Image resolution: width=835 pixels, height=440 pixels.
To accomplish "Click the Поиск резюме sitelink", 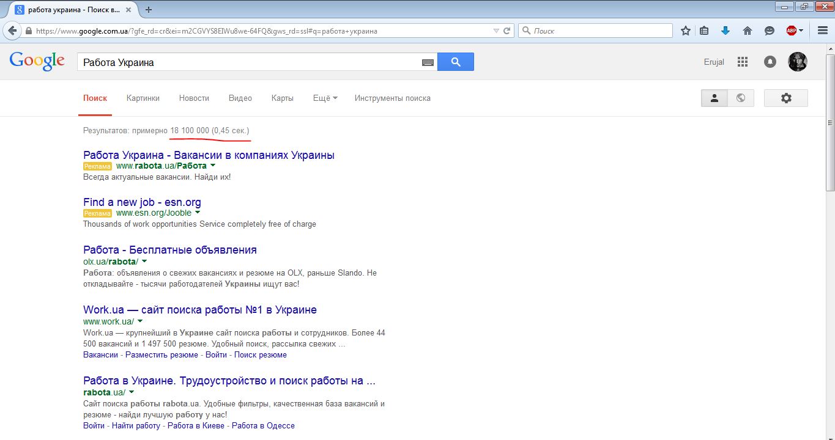I will click(261, 354).
